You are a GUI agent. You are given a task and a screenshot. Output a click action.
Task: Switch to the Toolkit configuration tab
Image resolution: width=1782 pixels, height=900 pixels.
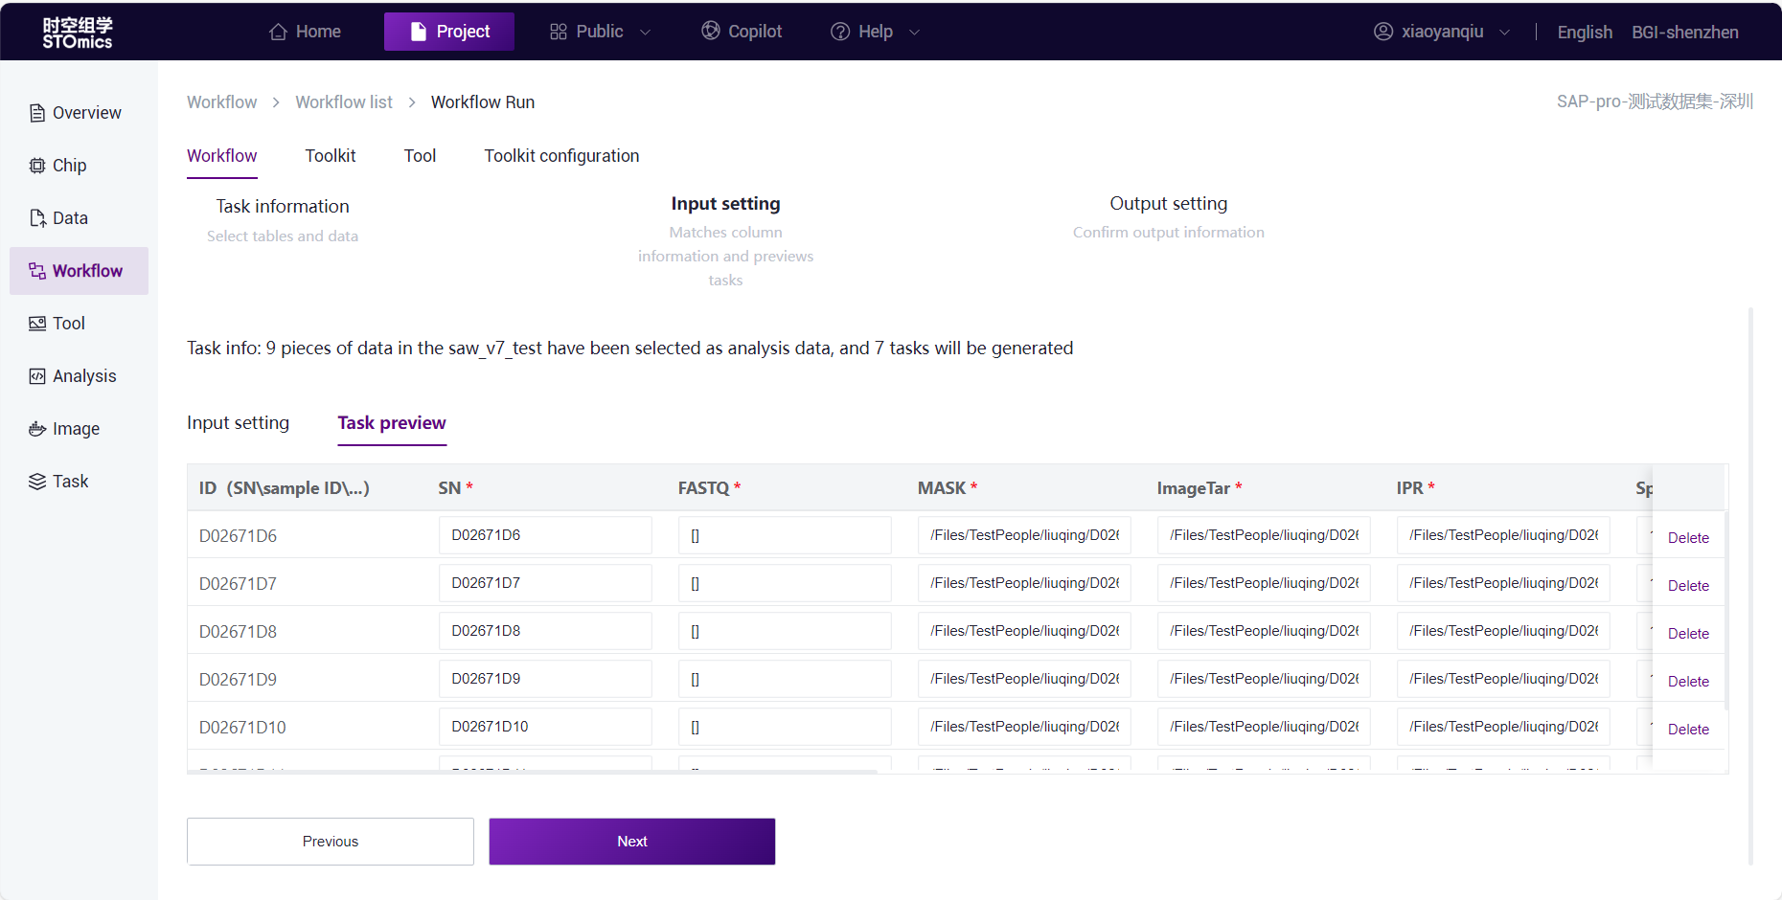tap(561, 156)
